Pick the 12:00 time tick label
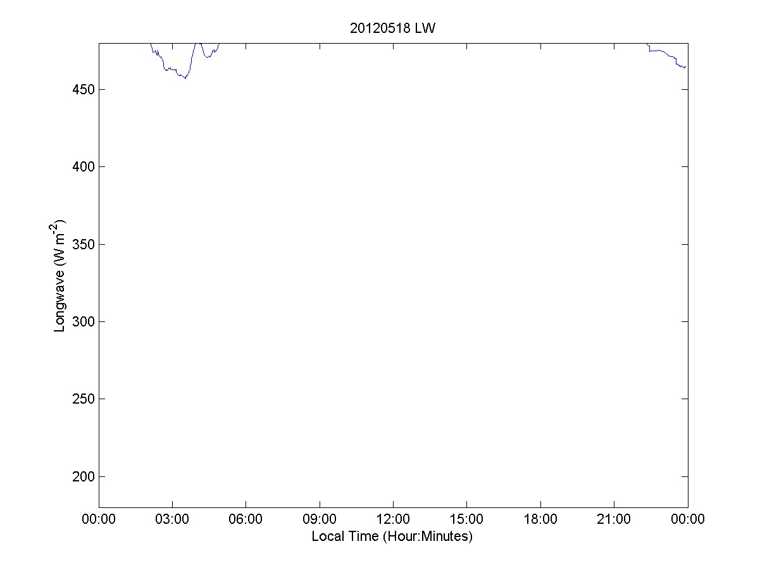 point(393,519)
